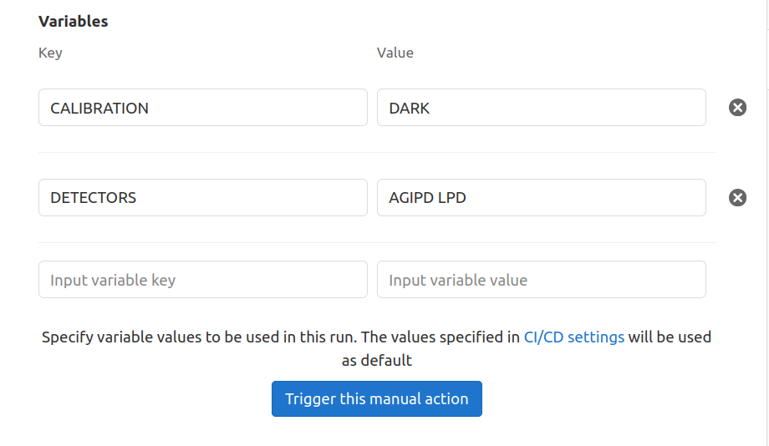This screenshot has width=769, height=446.
Task: Click the empty Input variable key box
Action: (203, 279)
